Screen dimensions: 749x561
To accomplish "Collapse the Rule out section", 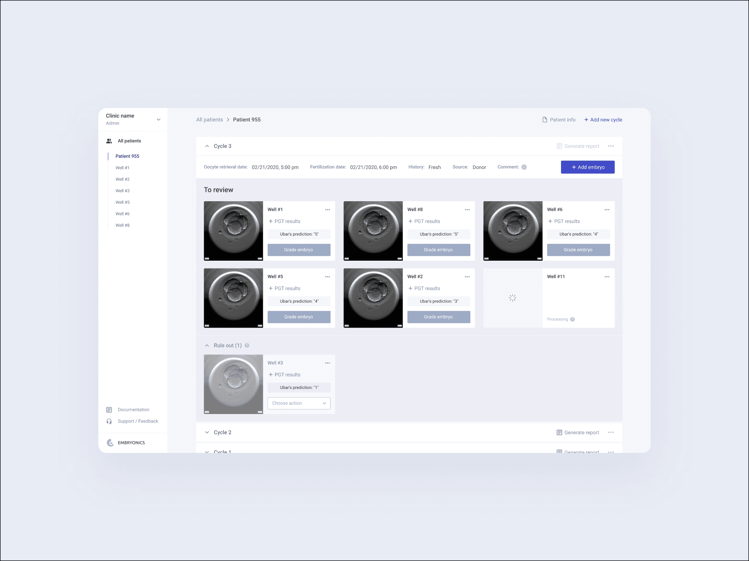I will 207,346.
